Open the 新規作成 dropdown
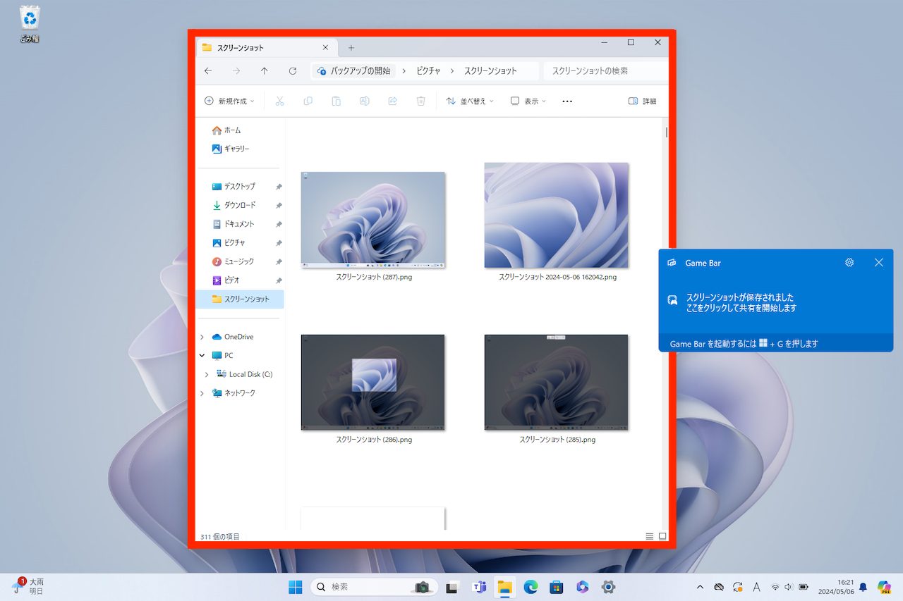 pyautogui.click(x=229, y=101)
